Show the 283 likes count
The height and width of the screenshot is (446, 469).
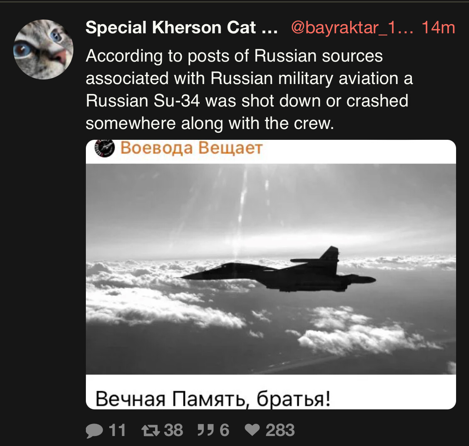280,430
